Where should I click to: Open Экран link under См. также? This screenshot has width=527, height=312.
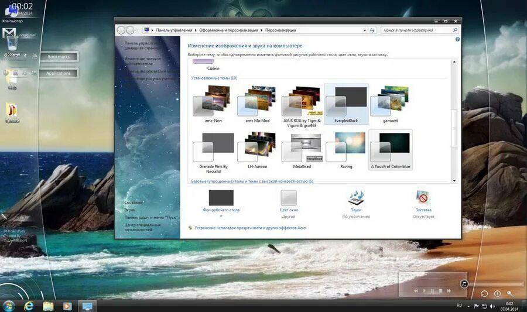(x=130, y=210)
